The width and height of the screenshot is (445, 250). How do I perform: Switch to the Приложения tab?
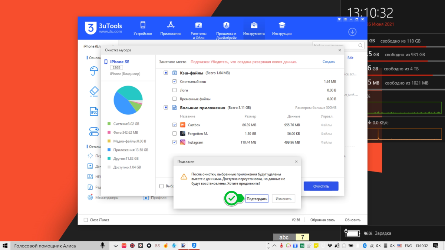point(171,29)
